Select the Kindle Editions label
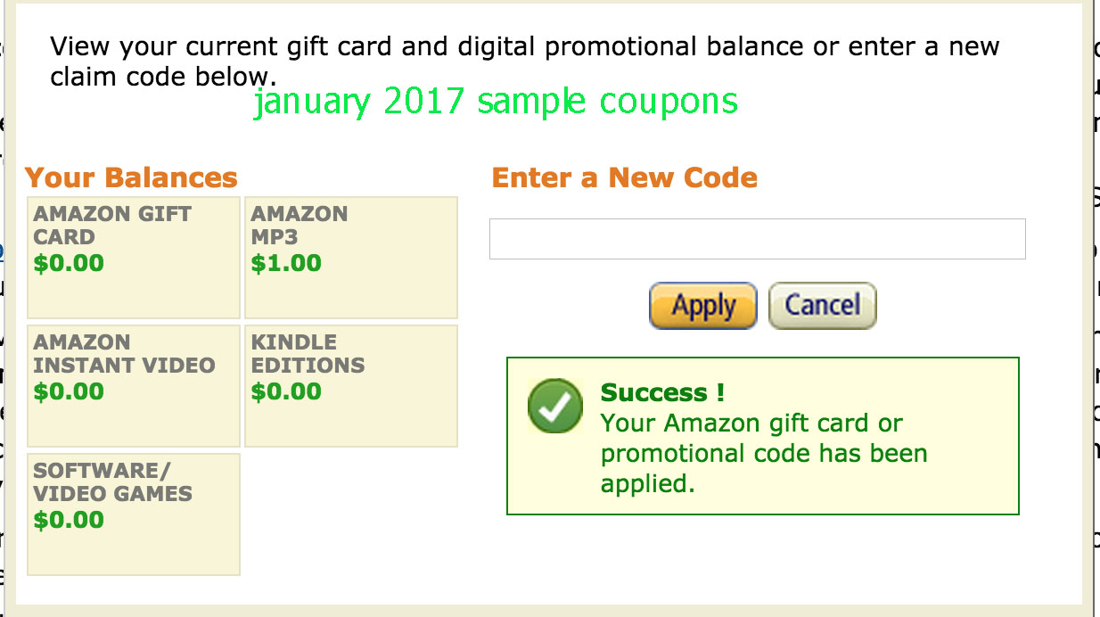Viewport: 1100px width, 617px height. [x=307, y=354]
